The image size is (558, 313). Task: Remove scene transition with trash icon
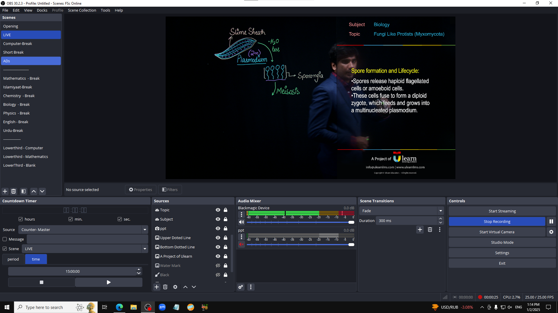pyautogui.click(x=430, y=230)
